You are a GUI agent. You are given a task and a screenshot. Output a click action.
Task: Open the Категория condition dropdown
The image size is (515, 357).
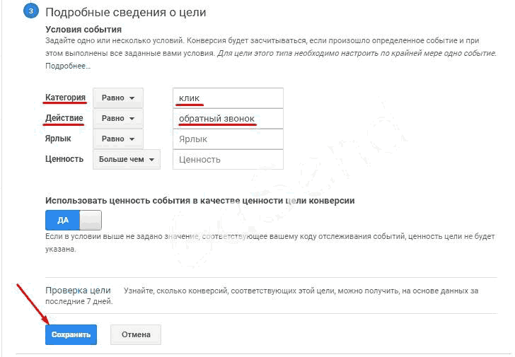tap(118, 98)
